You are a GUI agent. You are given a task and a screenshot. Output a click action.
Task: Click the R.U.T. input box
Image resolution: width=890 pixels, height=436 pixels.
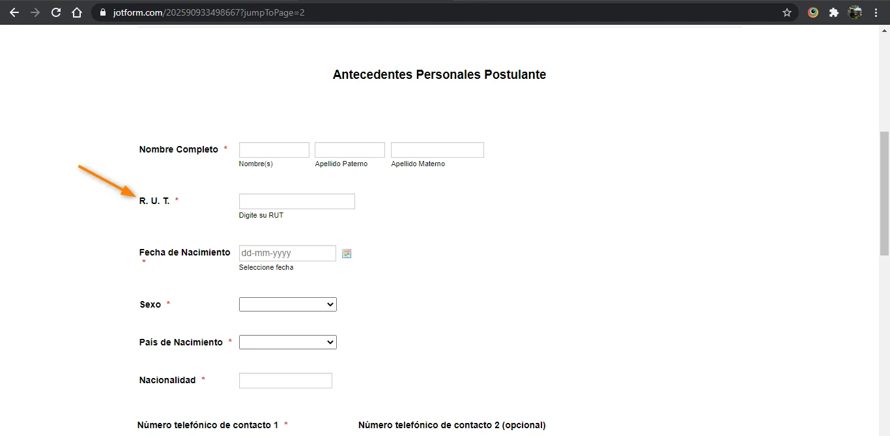tap(296, 201)
